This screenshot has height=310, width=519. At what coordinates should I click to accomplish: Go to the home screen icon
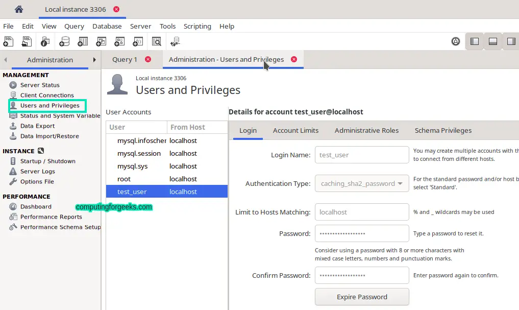(x=19, y=9)
